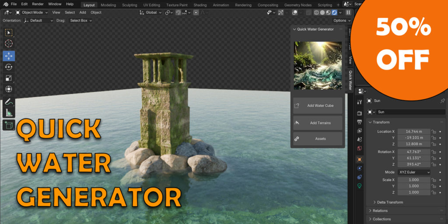Open the XYZ Euler rotation mode dropdown

click(414, 172)
